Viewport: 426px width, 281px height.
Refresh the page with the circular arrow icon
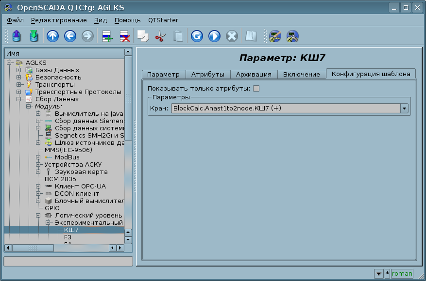point(197,36)
